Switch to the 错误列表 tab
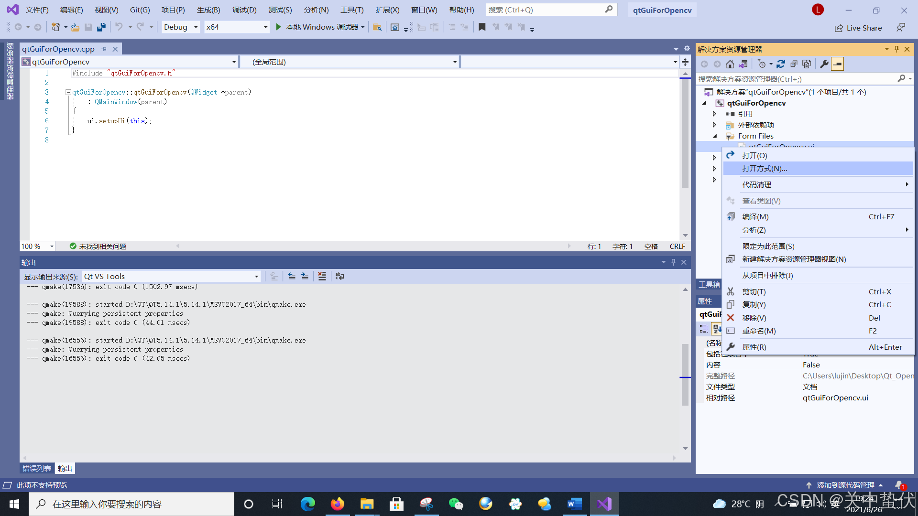The width and height of the screenshot is (918, 516). click(36, 468)
